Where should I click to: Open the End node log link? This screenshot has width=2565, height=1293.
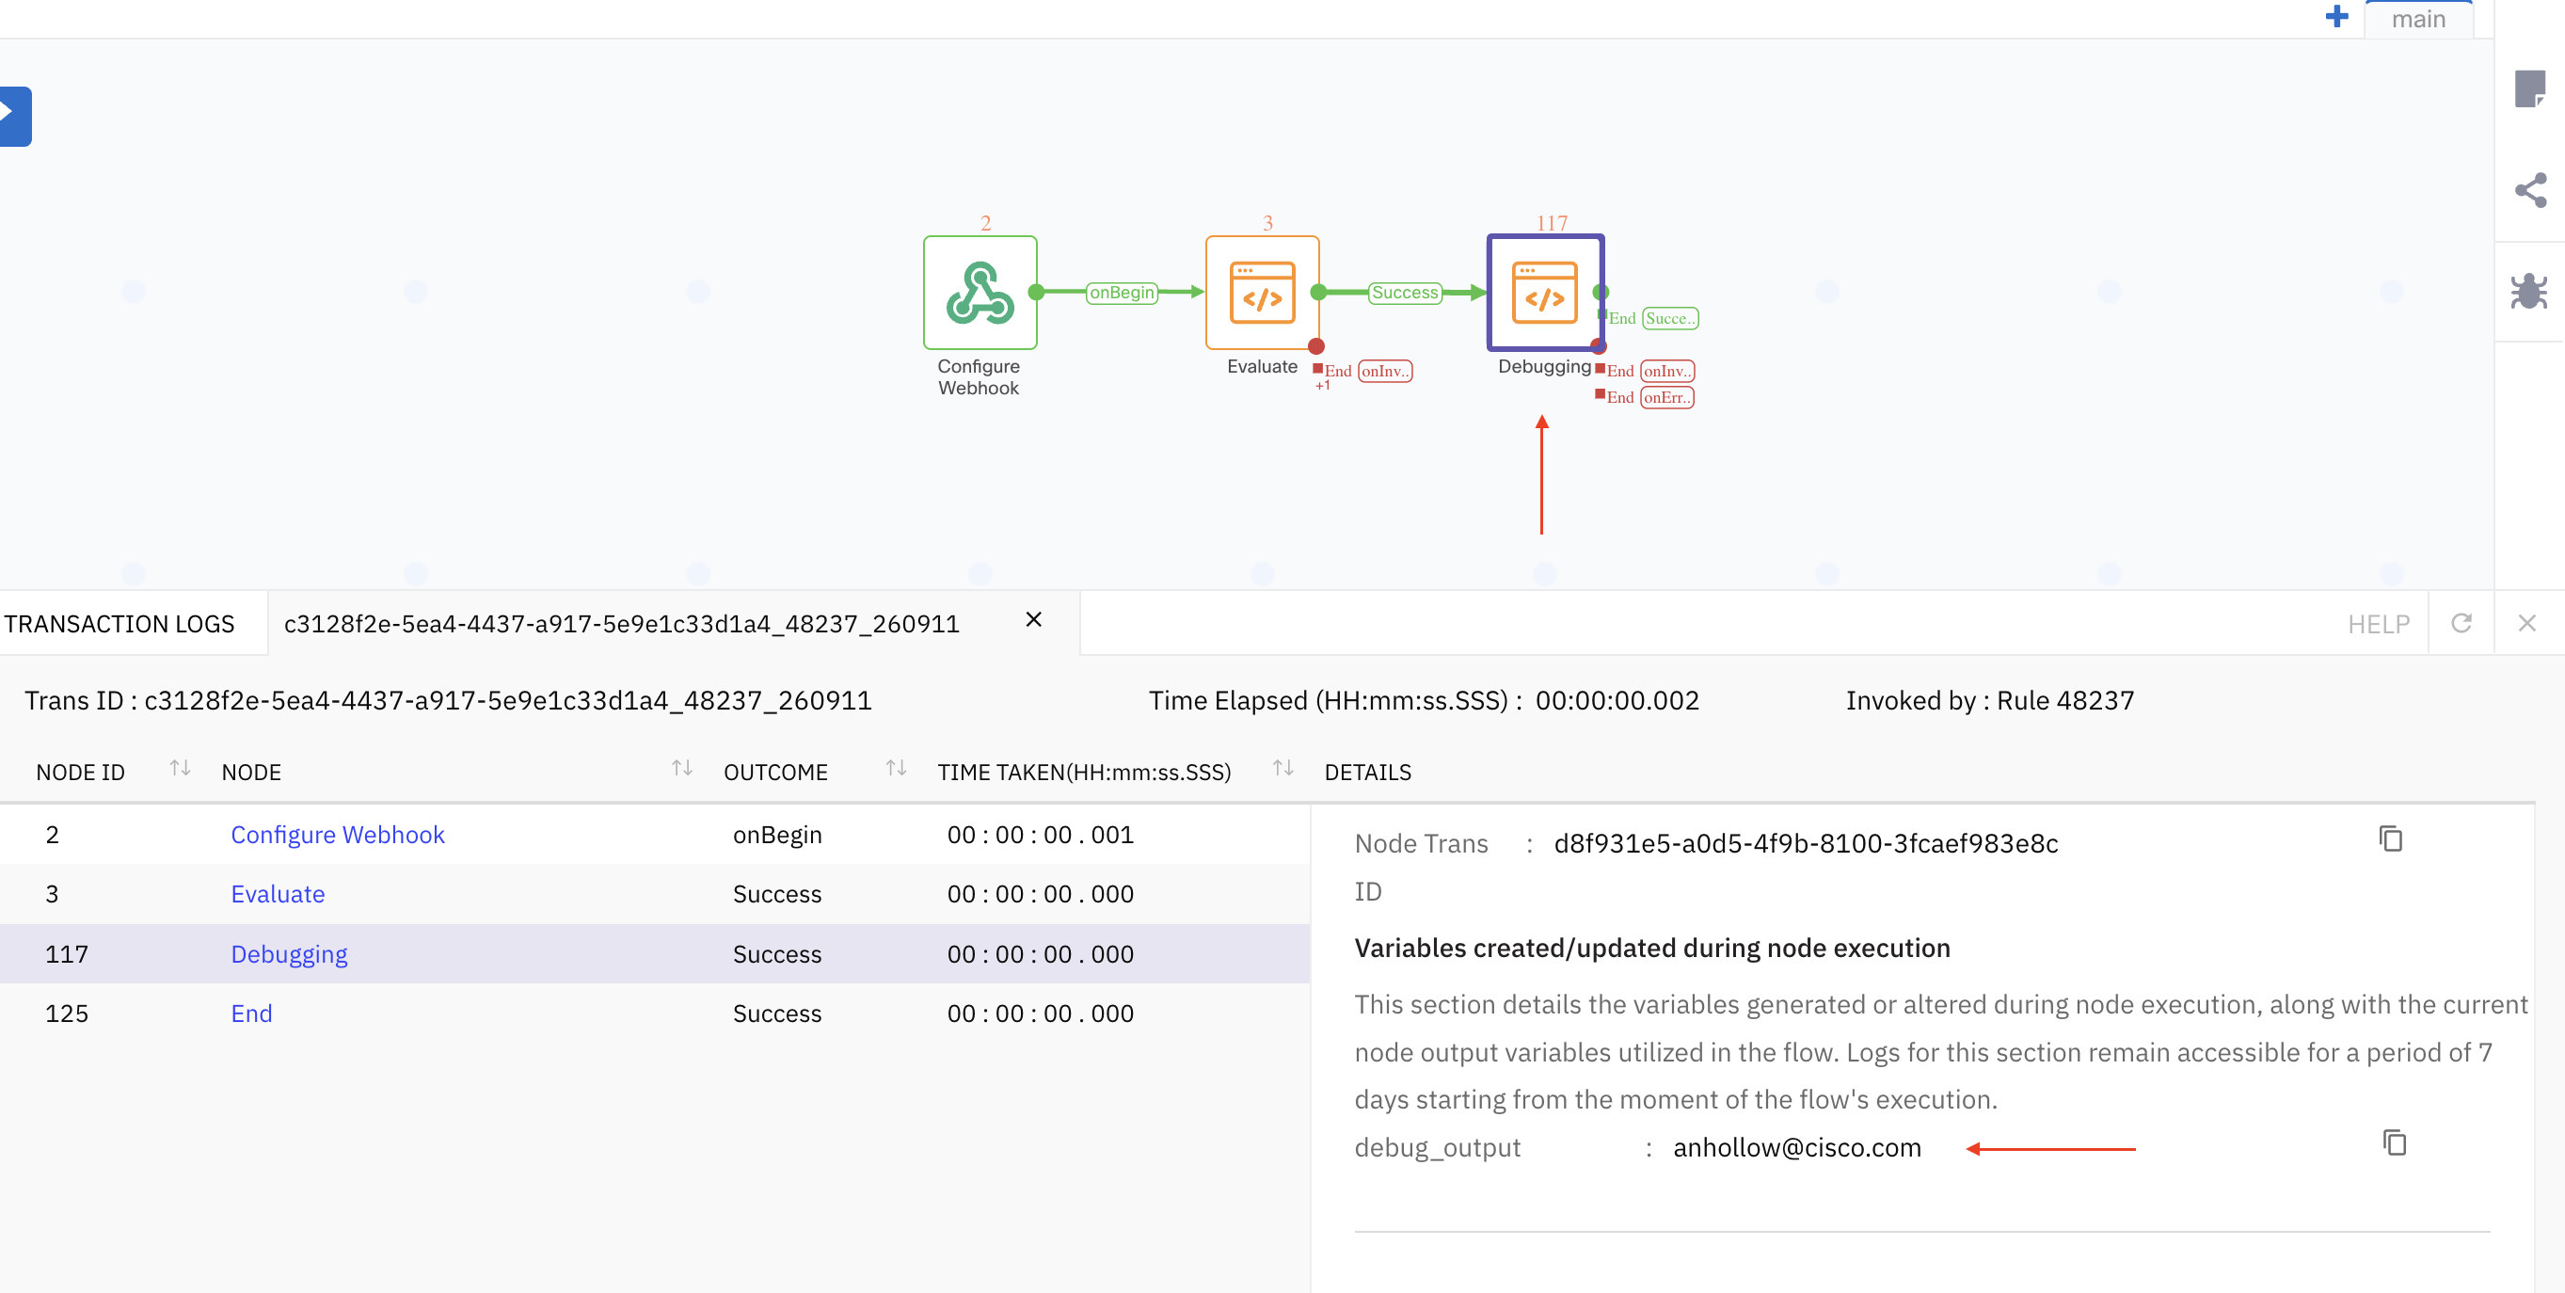[251, 1014]
